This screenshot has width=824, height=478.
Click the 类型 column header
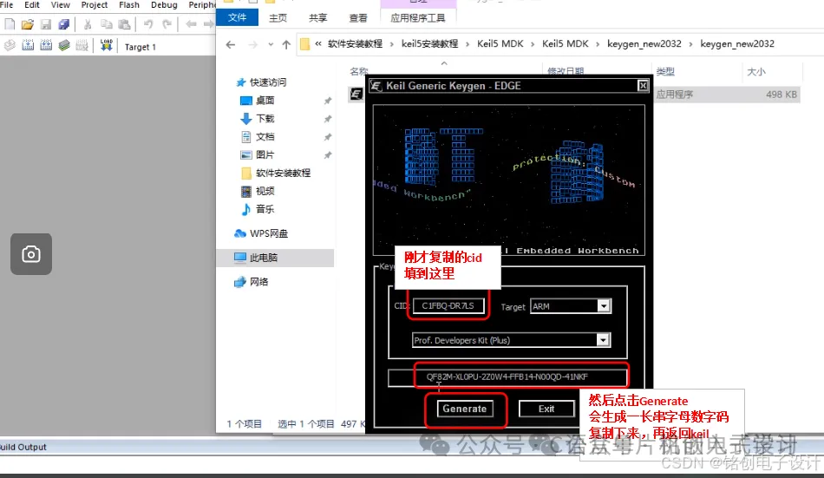click(x=665, y=71)
